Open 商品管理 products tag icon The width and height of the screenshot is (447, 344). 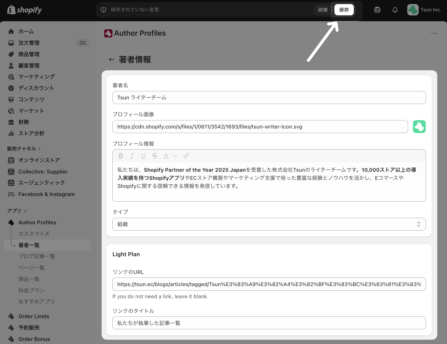11,54
